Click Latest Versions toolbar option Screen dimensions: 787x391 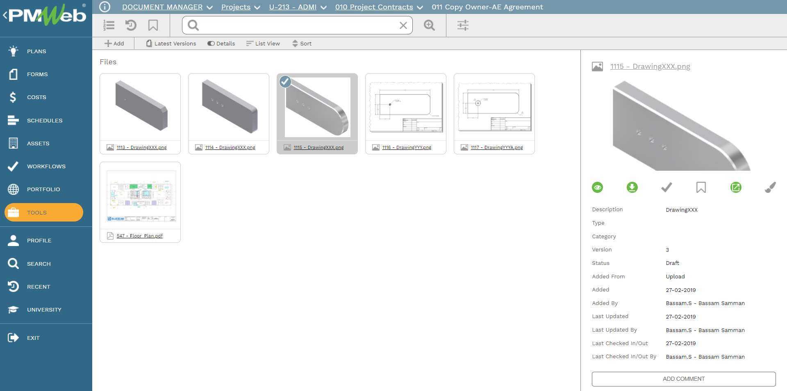(x=171, y=43)
